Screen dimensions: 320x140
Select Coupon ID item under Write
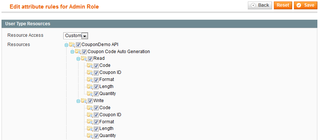110,115
